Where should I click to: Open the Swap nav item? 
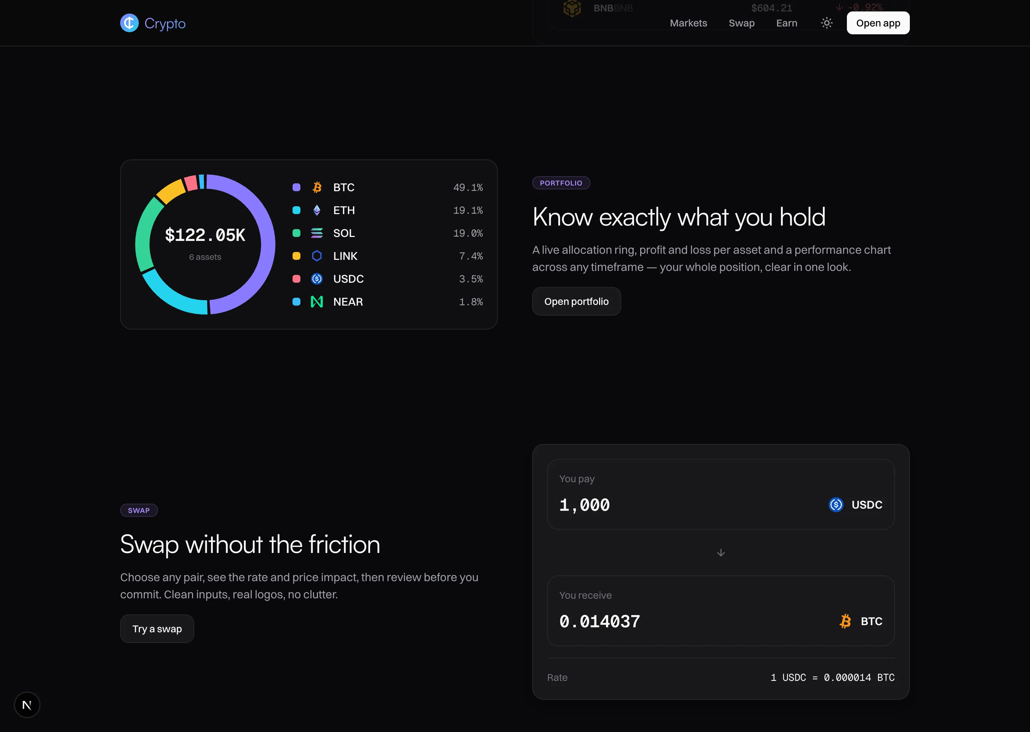[x=741, y=23]
